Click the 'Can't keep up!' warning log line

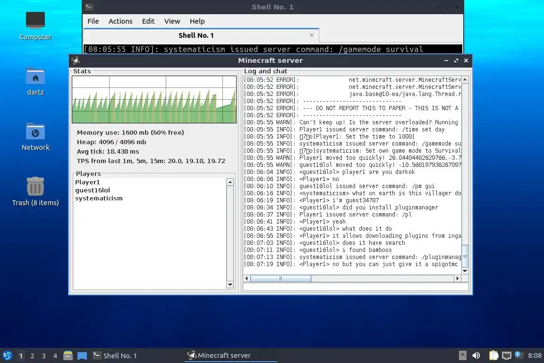pos(351,122)
